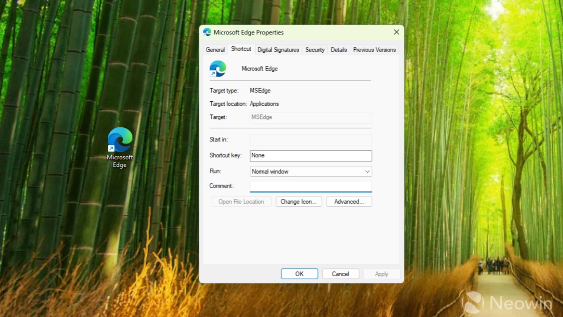Click the large Edge icon beside the shortcut name
The image size is (563, 317).
(218, 69)
